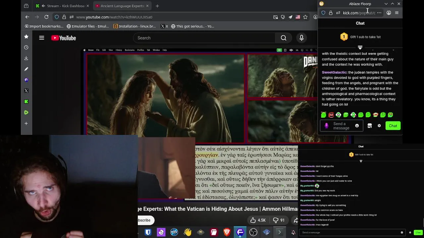The image size is (424, 238).
Task: Open bookmarks star in browser sidebar
Action: (x=26, y=36)
